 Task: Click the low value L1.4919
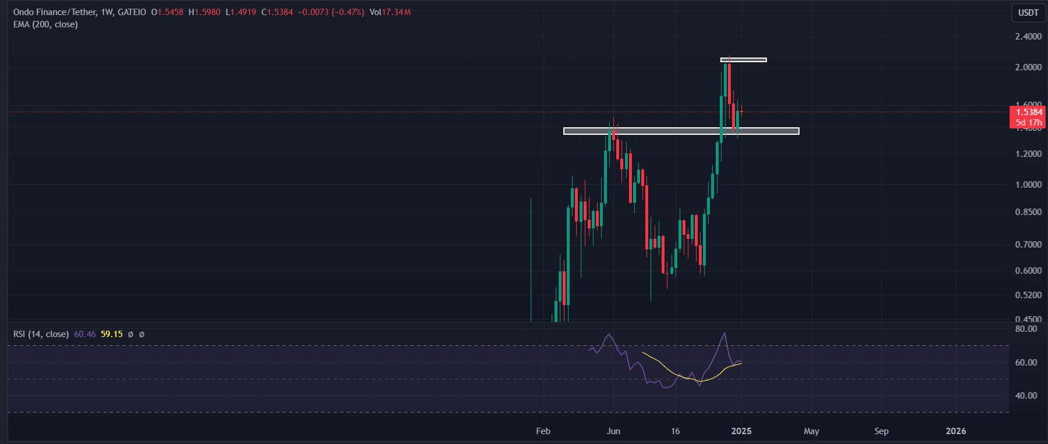(241, 12)
